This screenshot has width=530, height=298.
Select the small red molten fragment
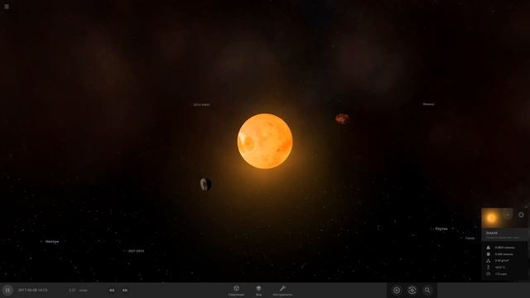click(342, 118)
